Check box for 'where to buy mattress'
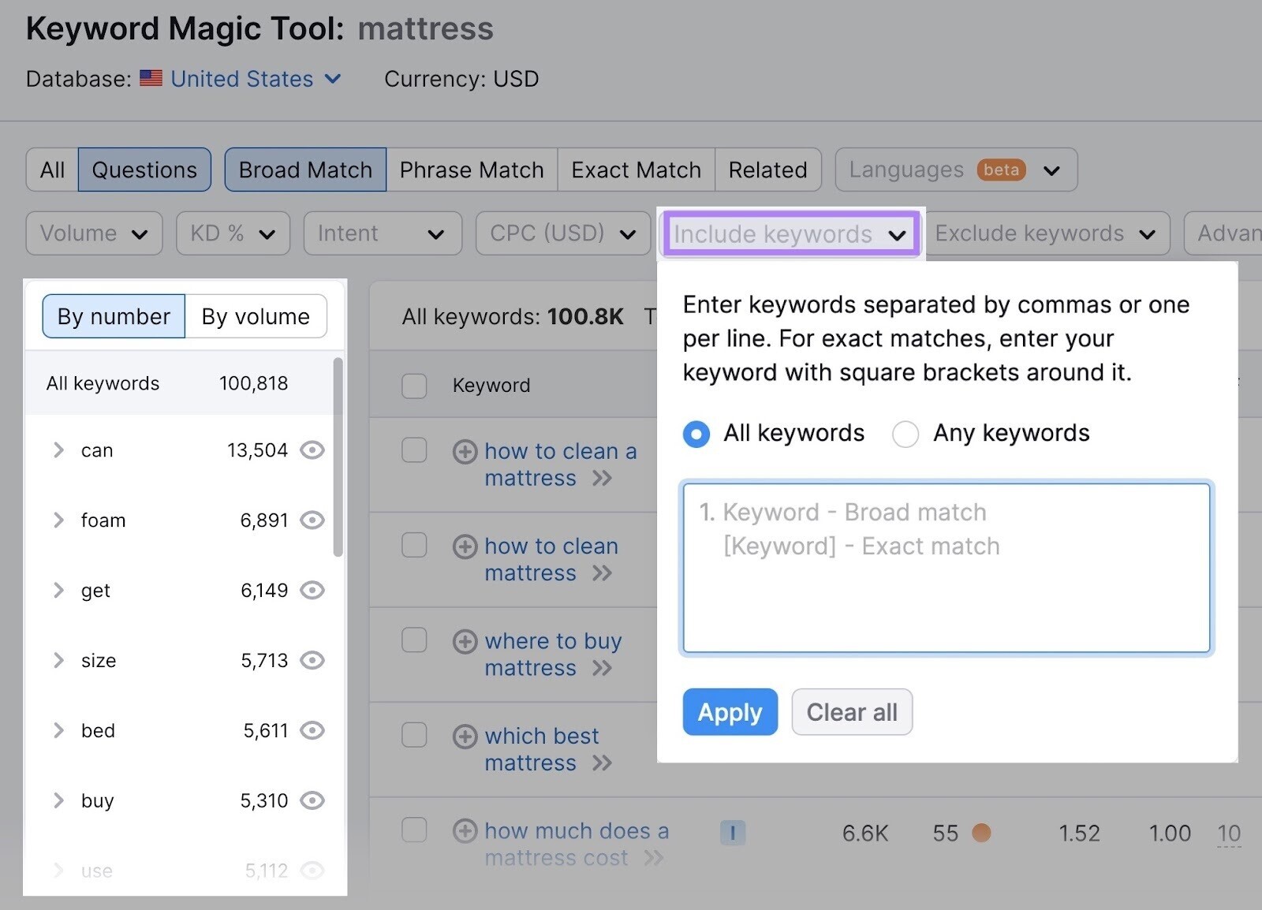This screenshot has height=910, width=1262. pyautogui.click(x=414, y=640)
